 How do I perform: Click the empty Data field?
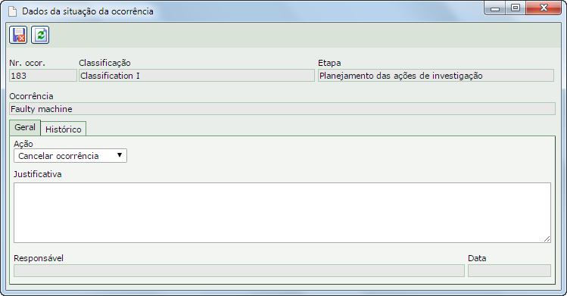click(509, 271)
